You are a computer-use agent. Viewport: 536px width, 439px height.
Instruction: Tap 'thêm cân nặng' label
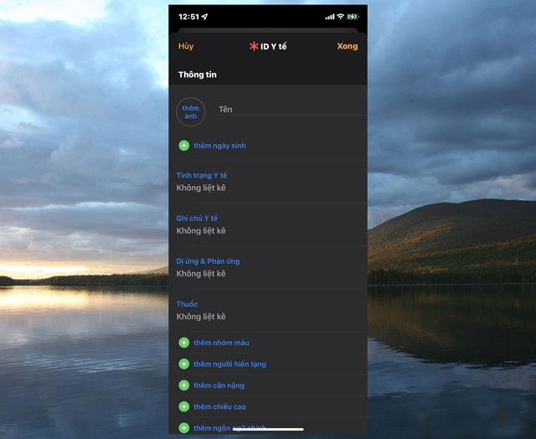click(x=219, y=385)
